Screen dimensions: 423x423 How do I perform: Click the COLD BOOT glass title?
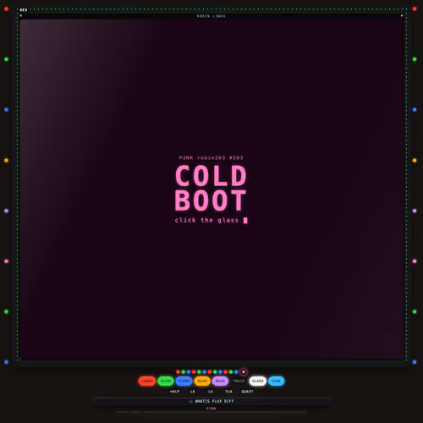pyautogui.click(x=211, y=188)
